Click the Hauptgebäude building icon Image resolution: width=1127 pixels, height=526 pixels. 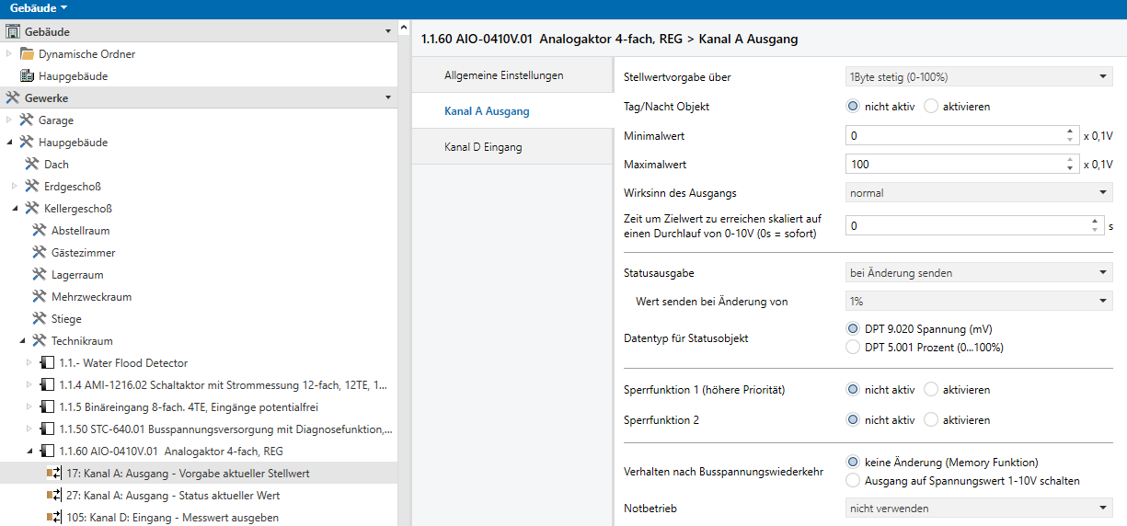[x=27, y=76]
